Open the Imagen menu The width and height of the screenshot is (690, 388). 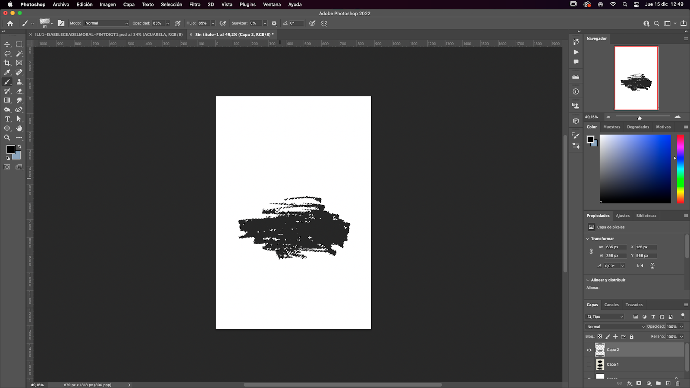(108, 4)
